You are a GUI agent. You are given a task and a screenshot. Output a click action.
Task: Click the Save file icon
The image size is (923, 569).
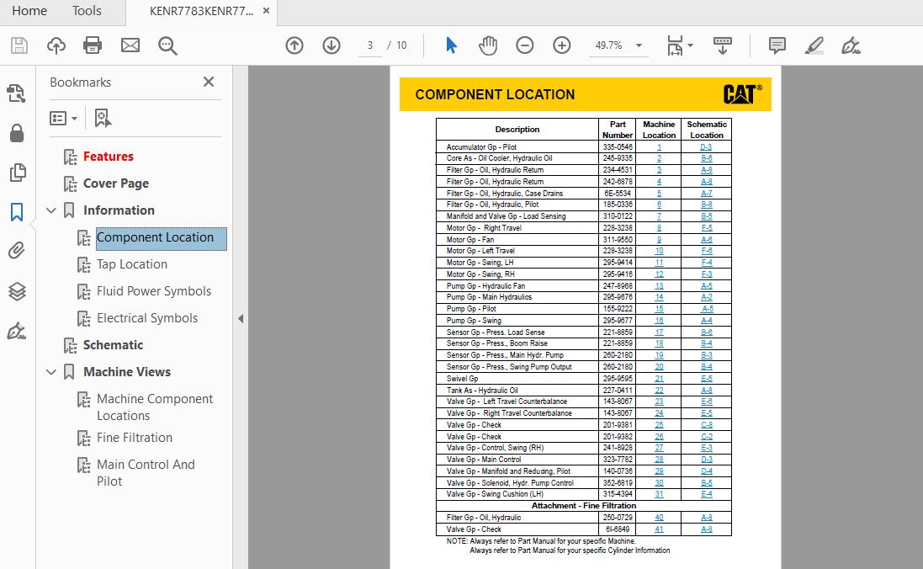pos(19,45)
